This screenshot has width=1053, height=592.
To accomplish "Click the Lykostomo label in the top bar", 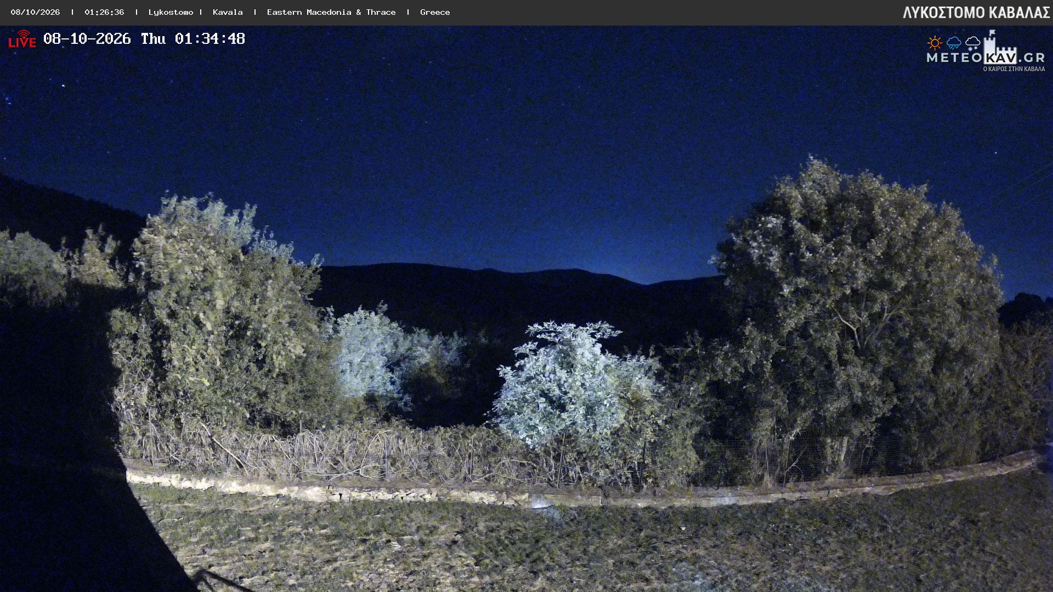I will point(171,12).
